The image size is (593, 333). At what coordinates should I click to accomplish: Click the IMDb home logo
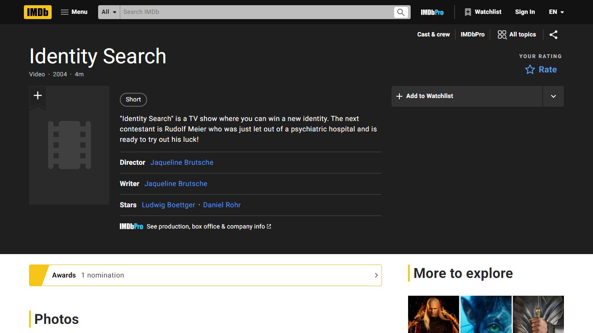(38, 12)
